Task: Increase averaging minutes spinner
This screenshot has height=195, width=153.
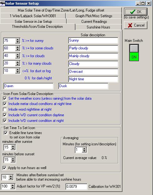Action: click(84, 148)
